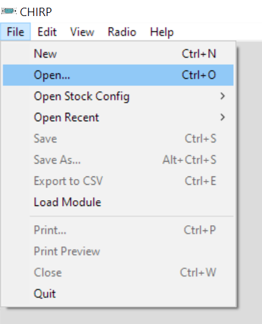Click the Open Stock Config arrow chevron
The height and width of the screenshot is (324, 262).
[x=222, y=96]
